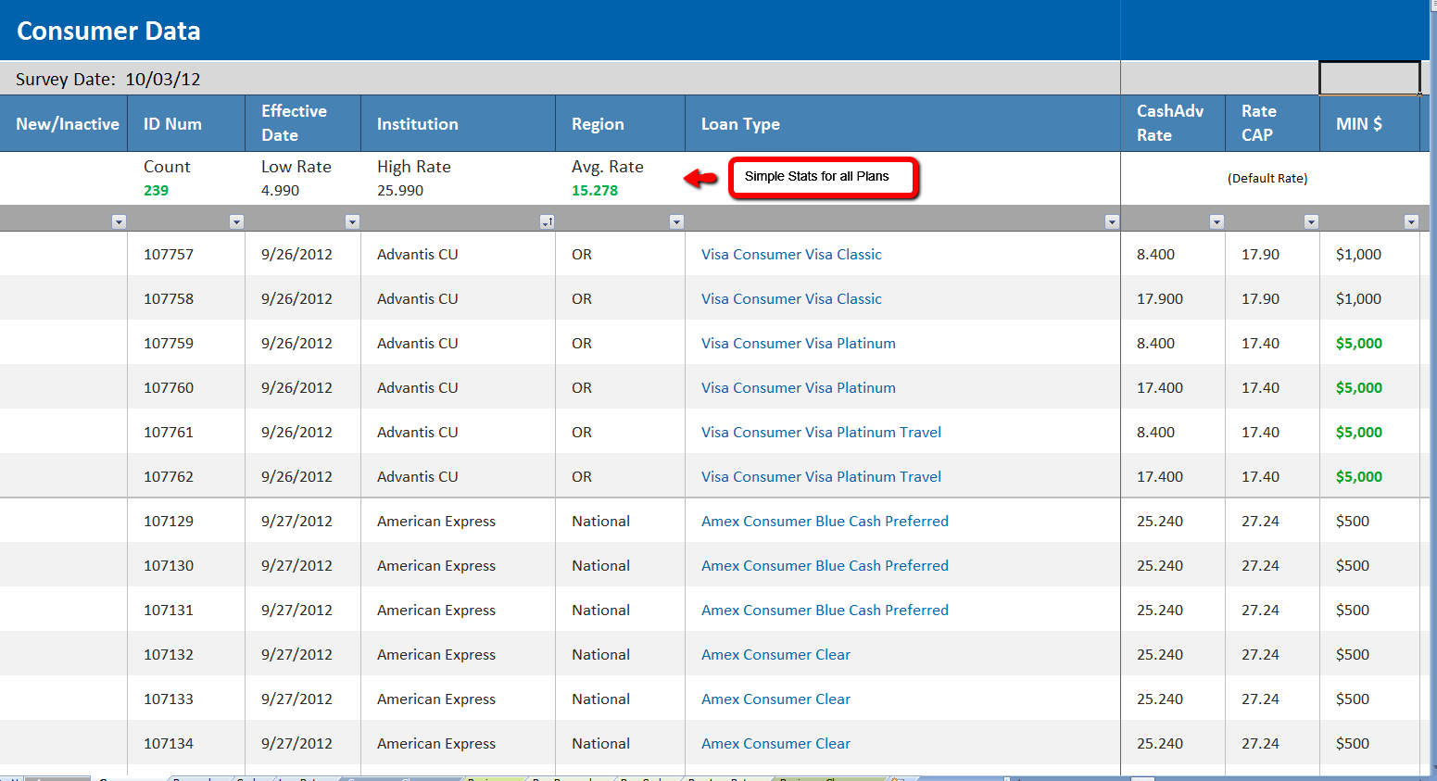Image resolution: width=1437 pixels, height=781 pixels.
Task: Select the Low Rate value 4.990
Action: click(280, 190)
